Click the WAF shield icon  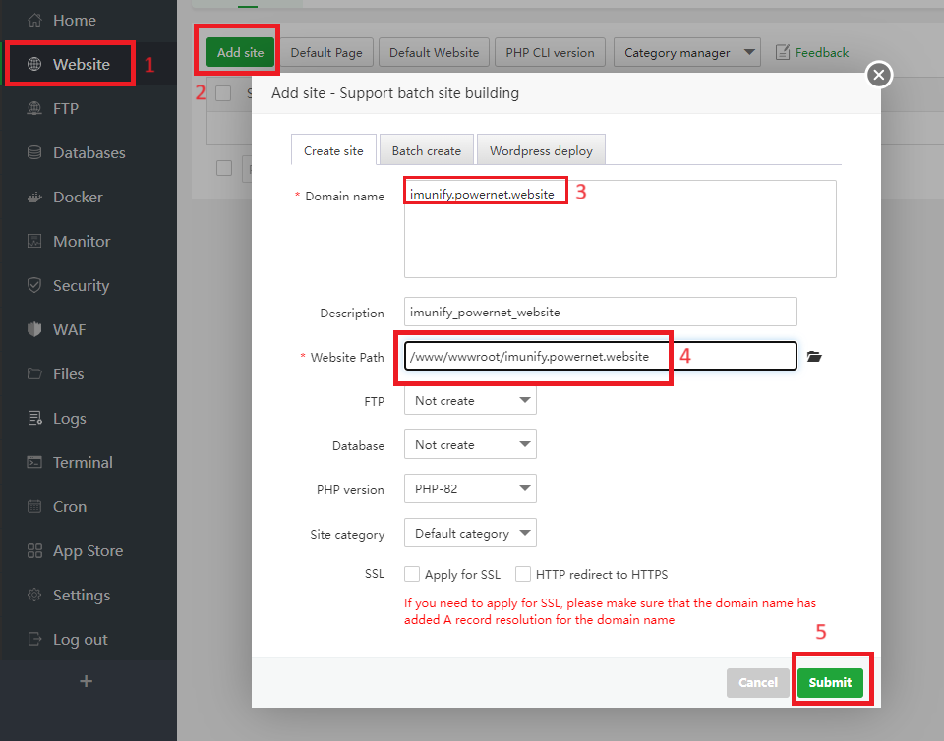point(35,329)
